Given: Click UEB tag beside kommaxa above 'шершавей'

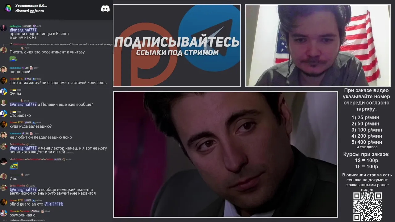Looking at the screenshot, I should [25, 68].
